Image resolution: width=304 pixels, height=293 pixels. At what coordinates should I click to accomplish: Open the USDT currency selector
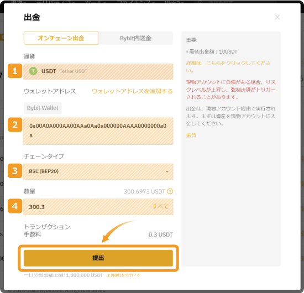click(x=98, y=71)
